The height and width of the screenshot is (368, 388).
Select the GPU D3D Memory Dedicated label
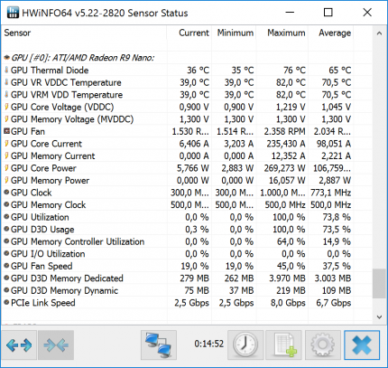[x=67, y=278]
